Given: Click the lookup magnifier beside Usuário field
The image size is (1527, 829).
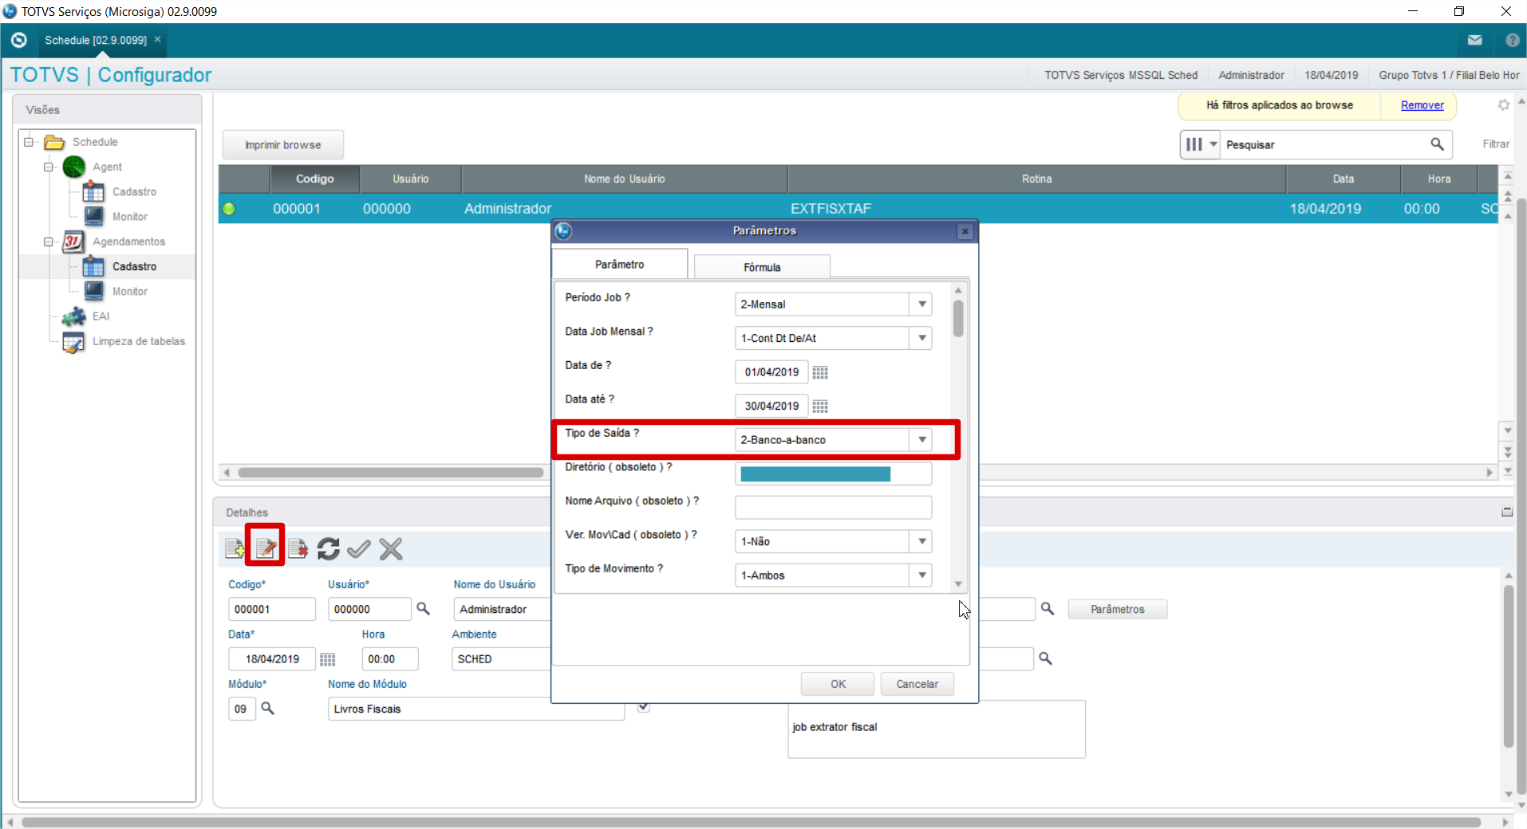Looking at the screenshot, I should click(423, 608).
